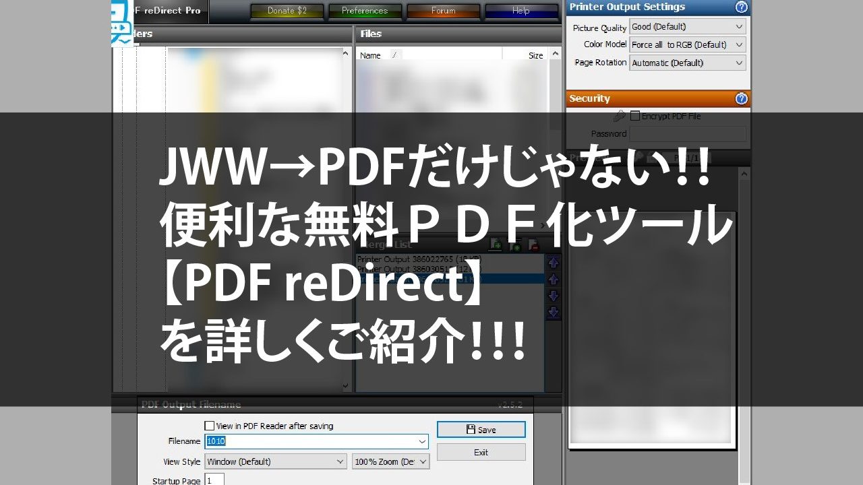The height and width of the screenshot is (485, 863).
Task: Open the Security section help icon
Action: pyautogui.click(x=742, y=99)
